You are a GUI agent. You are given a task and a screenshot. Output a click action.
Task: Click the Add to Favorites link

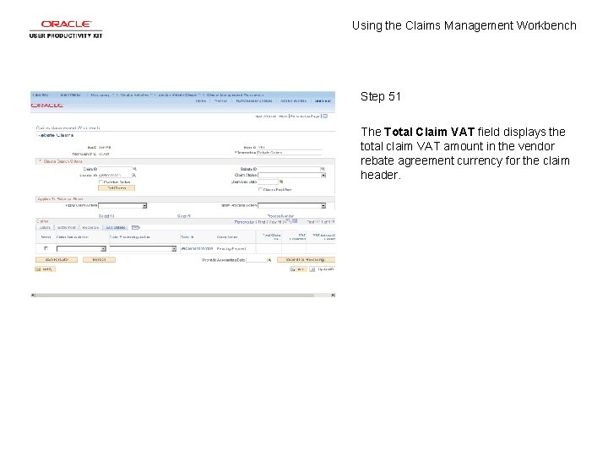[x=293, y=100]
